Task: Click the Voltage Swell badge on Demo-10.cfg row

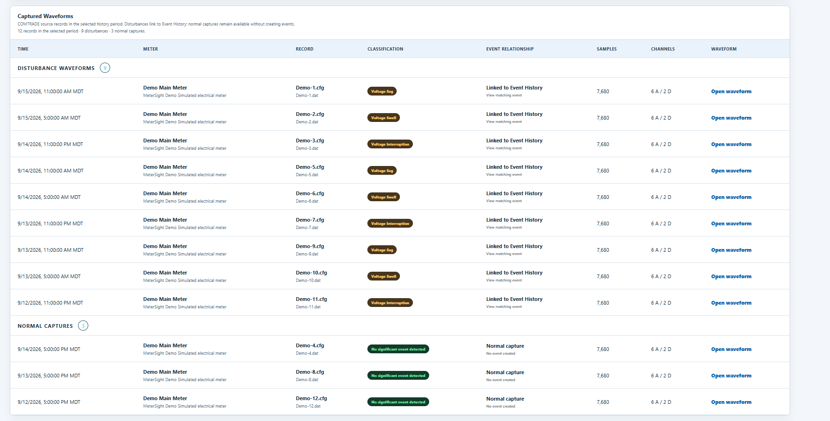Action: [384, 276]
